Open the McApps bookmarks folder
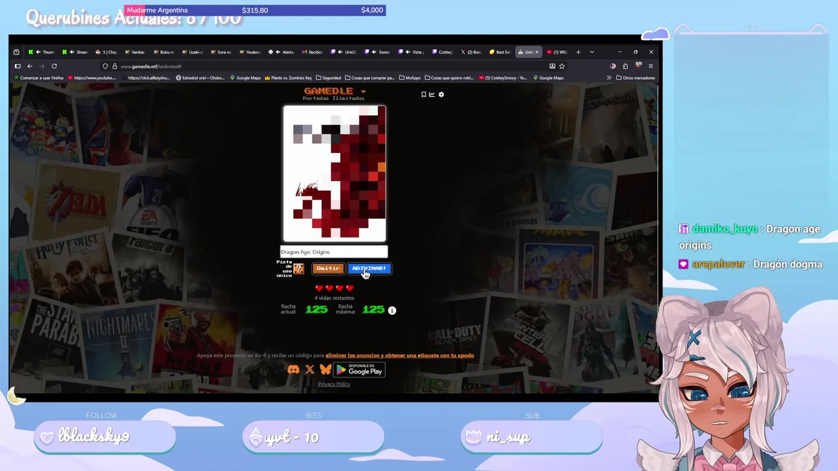 (409, 78)
